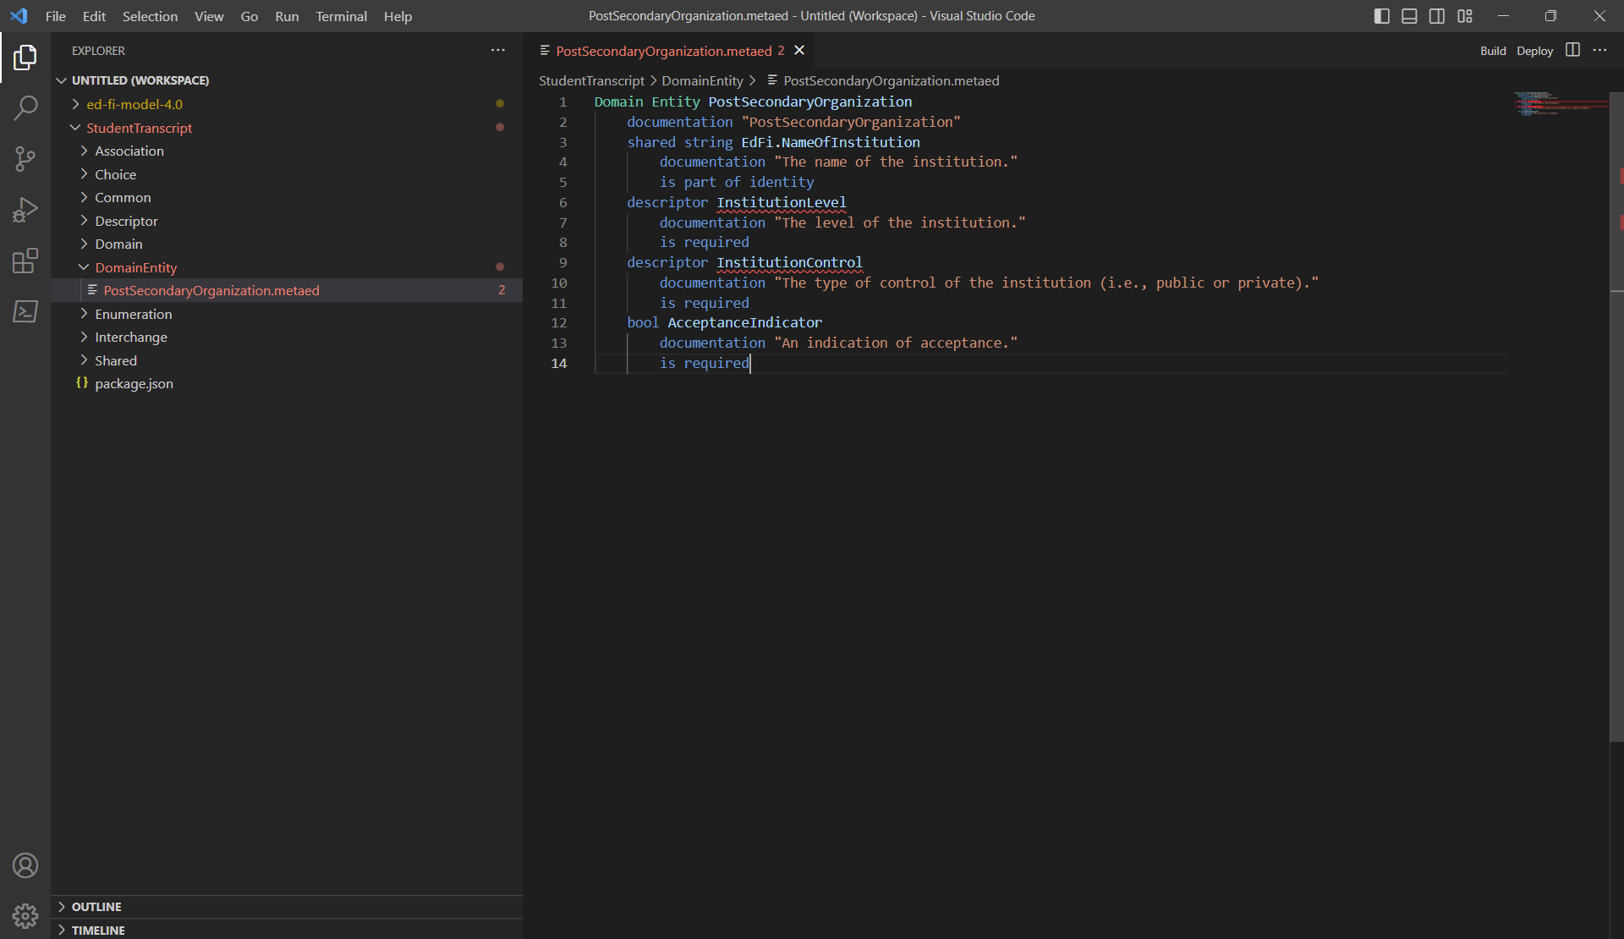Click the Build button

click(1493, 51)
